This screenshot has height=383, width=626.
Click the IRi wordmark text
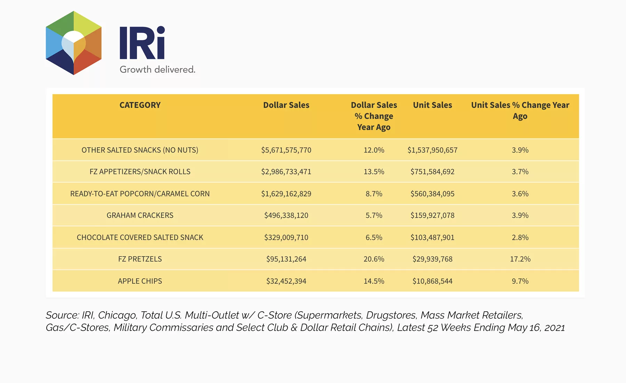coord(142,43)
